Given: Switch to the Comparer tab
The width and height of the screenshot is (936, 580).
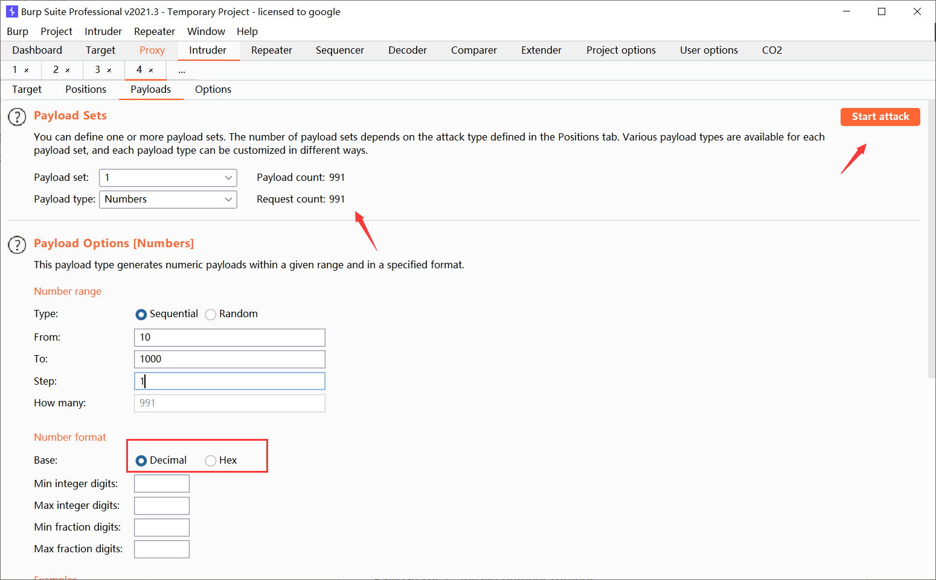Looking at the screenshot, I should coord(474,51).
